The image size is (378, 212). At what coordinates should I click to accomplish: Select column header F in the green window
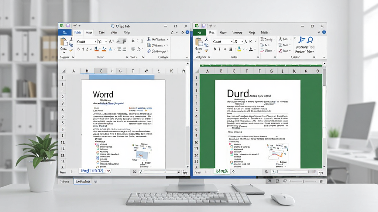tap(260, 71)
